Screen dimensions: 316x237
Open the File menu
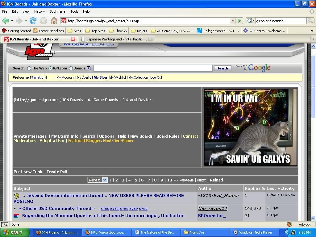5,11
